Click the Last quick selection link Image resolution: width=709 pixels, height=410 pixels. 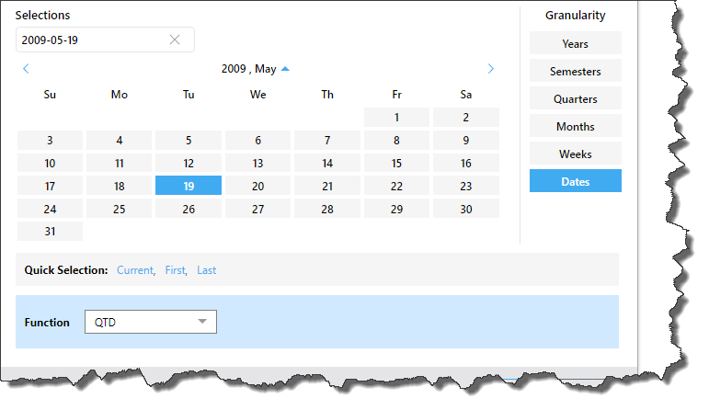click(x=207, y=270)
